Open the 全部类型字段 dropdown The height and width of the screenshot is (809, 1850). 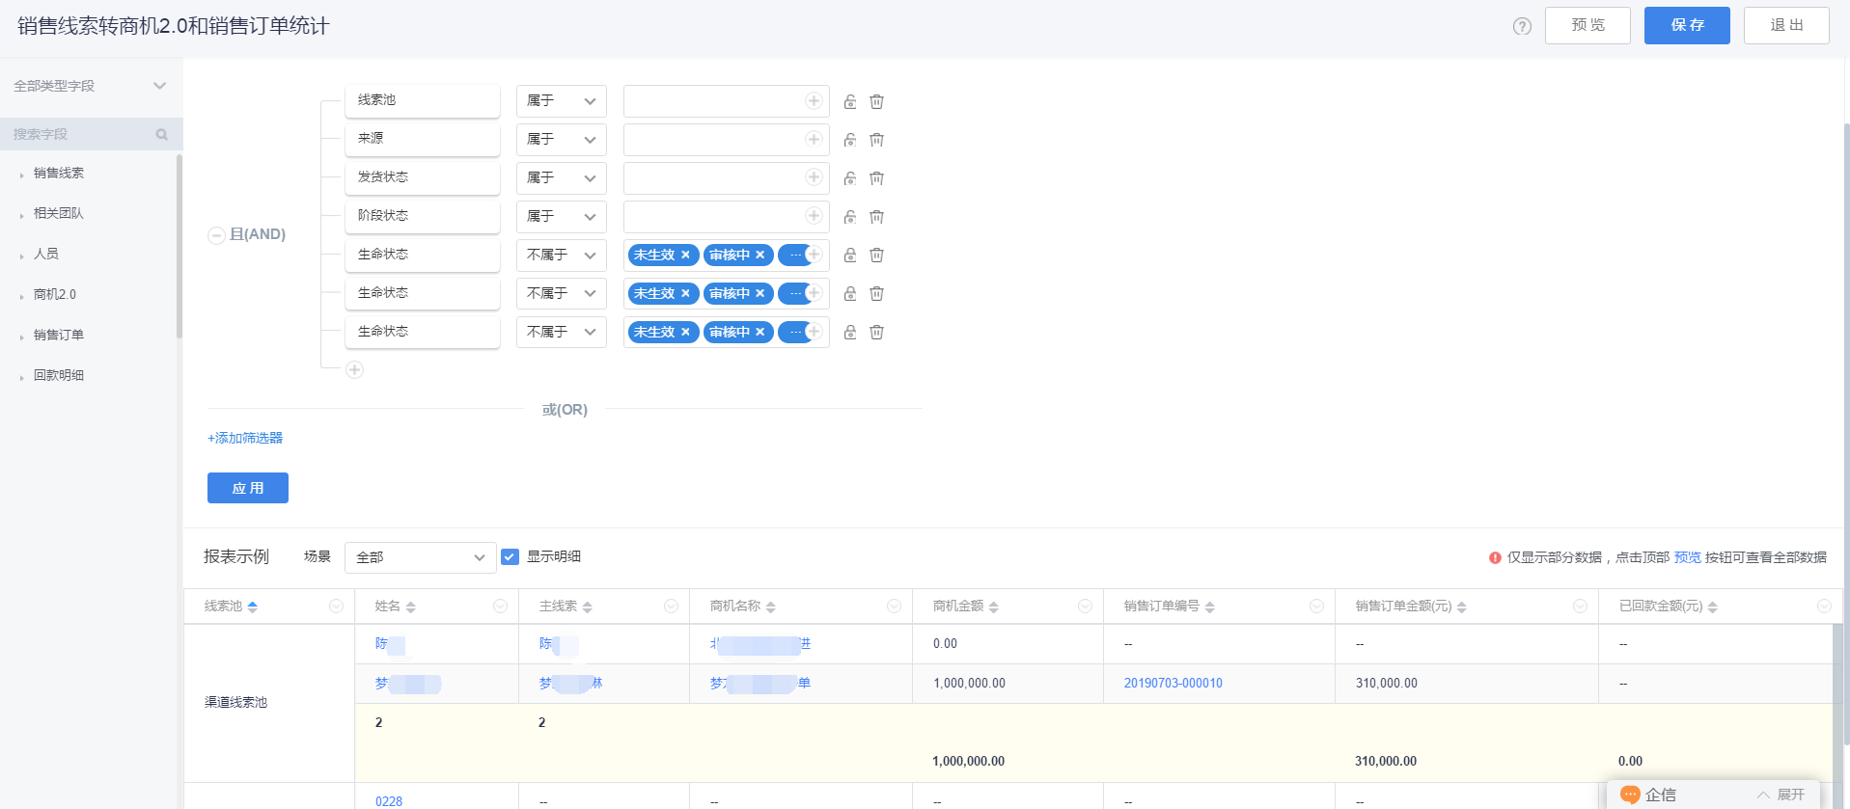(x=91, y=86)
